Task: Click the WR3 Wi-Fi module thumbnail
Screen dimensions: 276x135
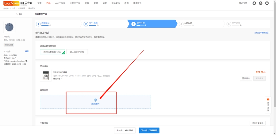Action: click(45, 76)
